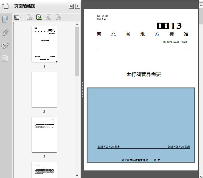This screenshot has height=178, width=203.
Task: Click the 页面缩略图 panel title
Action: (x=25, y=6)
